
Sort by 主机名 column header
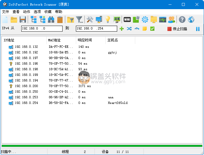point(120,40)
